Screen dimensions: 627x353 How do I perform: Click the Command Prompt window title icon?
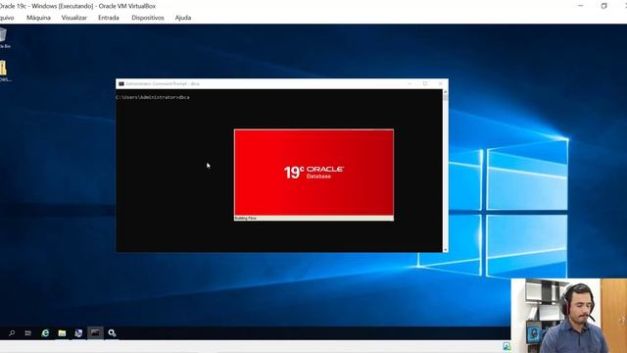coord(121,83)
